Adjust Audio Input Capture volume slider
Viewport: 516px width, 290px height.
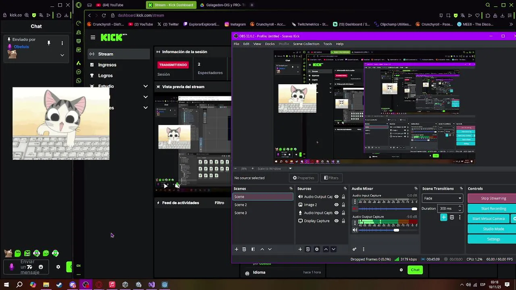387,209
